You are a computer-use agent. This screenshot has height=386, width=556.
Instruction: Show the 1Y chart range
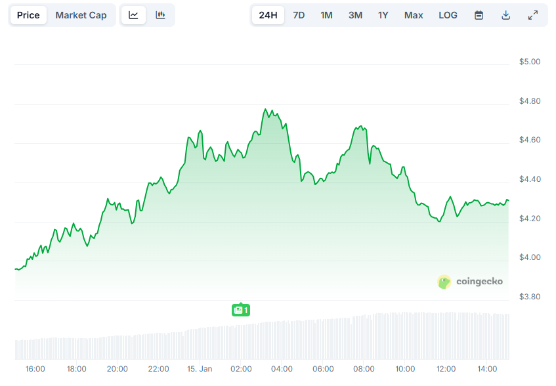[x=383, y=14]
